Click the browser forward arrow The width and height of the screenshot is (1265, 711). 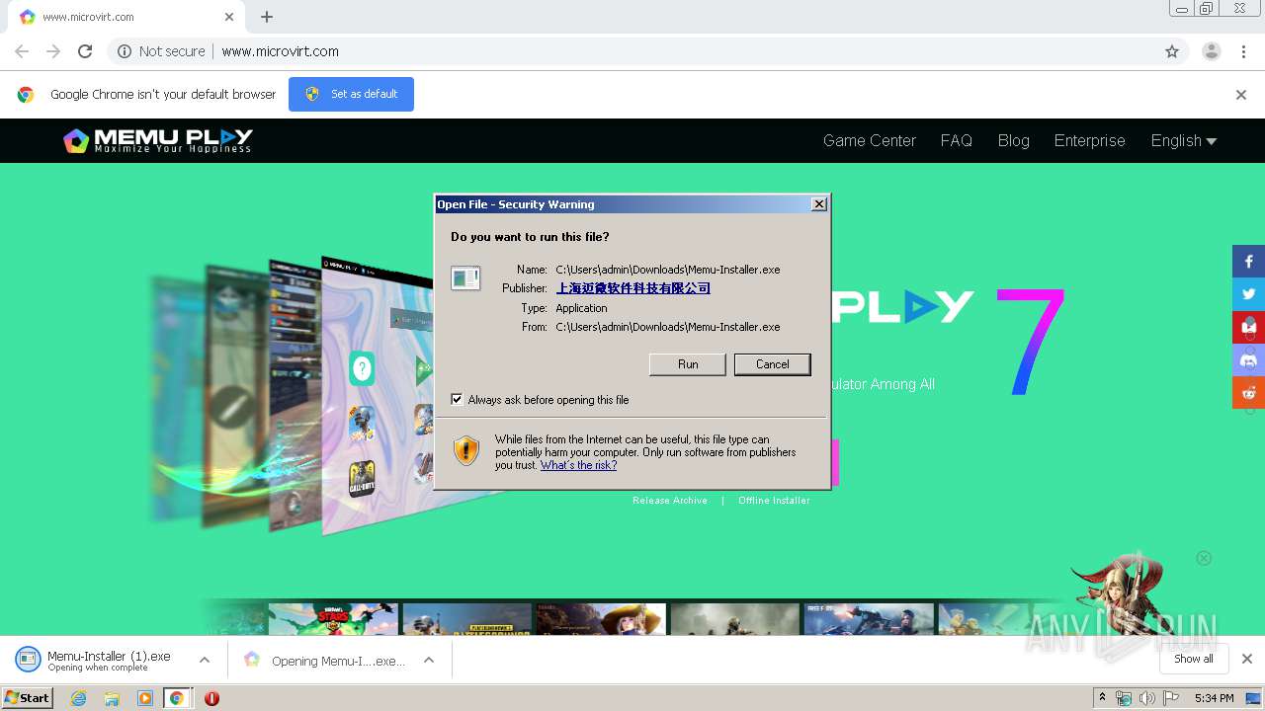pyautogui.click(x=53, y=51)
